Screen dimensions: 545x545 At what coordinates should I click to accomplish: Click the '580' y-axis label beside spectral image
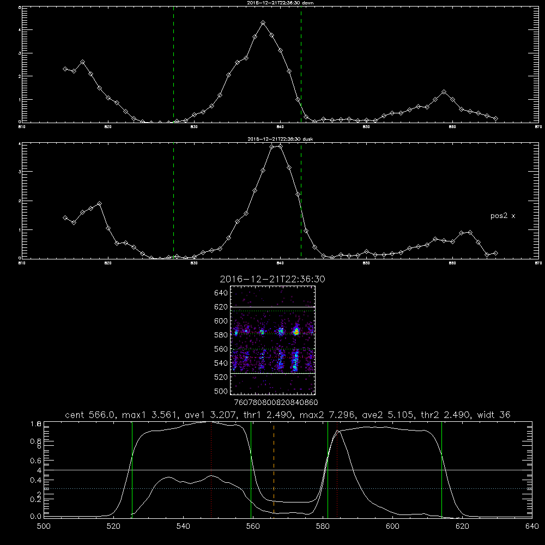[x=221, y=335]
